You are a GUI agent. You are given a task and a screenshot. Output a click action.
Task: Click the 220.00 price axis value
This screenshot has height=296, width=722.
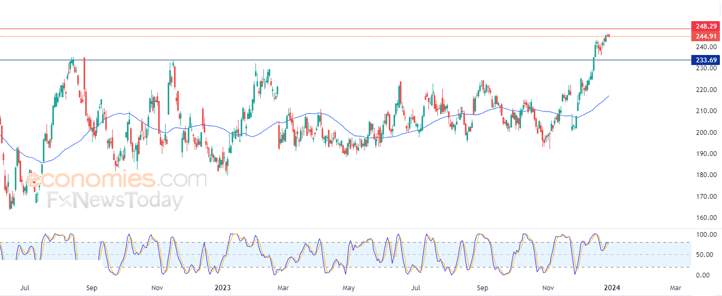click(x=706, y=90)
